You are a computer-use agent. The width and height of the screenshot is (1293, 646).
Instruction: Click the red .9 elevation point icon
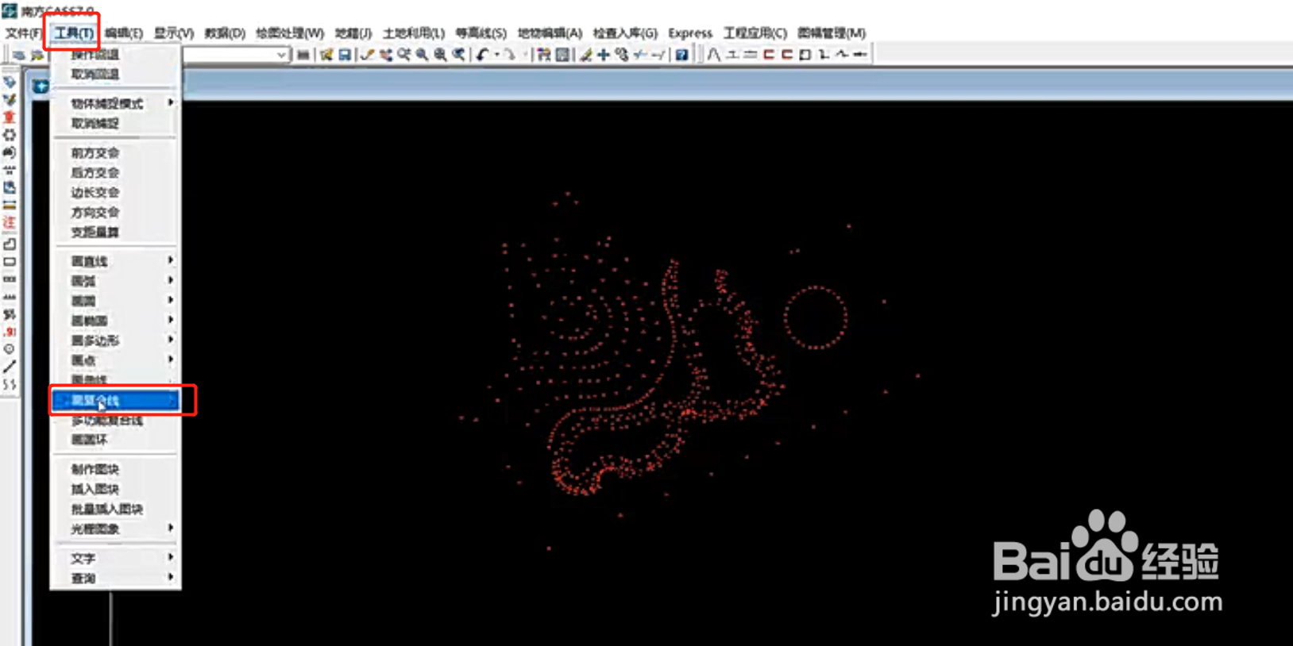coord(10,332)
